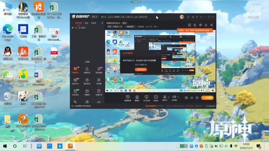Select the orange-highlighted first scene tab
Screen dimensions: 269x151
78,23
